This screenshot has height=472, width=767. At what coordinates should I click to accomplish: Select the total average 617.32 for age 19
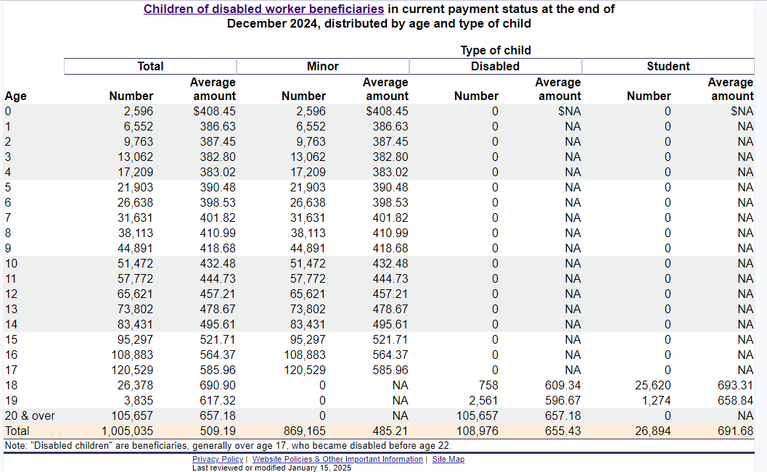click(x=218, y=401)
